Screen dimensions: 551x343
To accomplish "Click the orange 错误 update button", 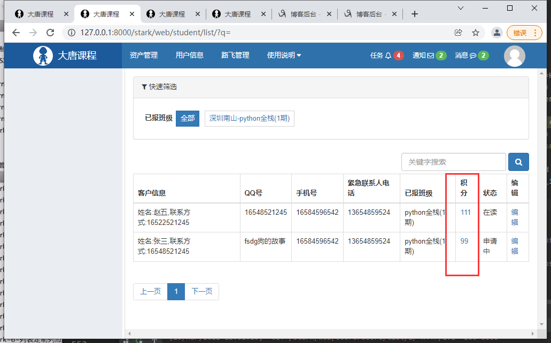I will [524, 33].
